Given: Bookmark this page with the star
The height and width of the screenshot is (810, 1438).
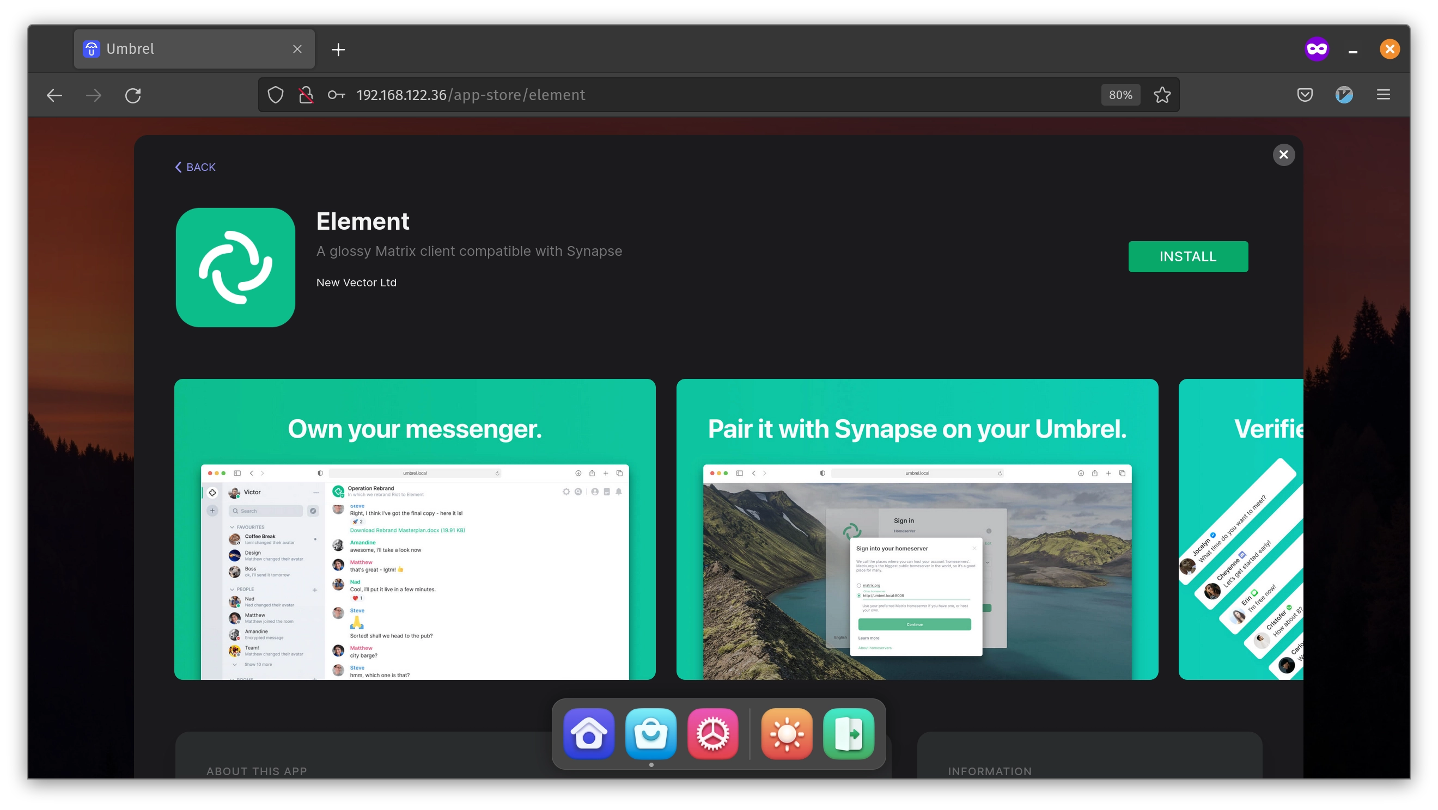Looking at the screenshot, I should click(1162, 95).
